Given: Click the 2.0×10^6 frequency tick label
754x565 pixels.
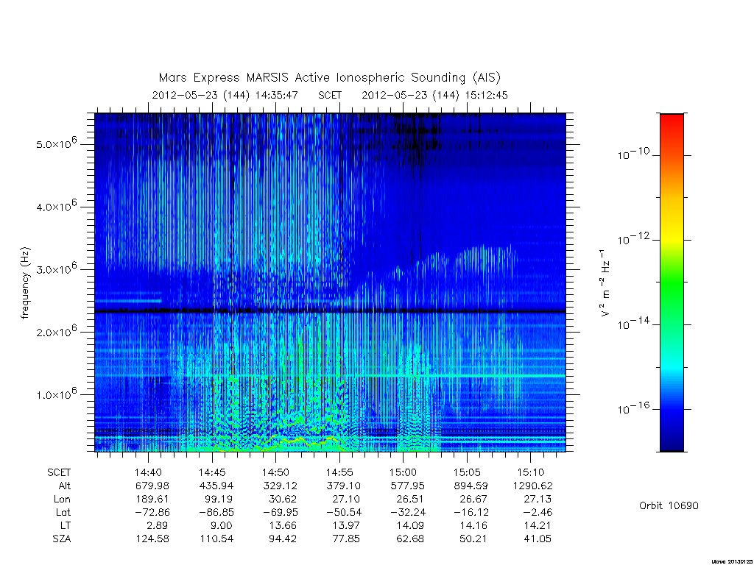Looking at the screenshot, I should (57, 331).
